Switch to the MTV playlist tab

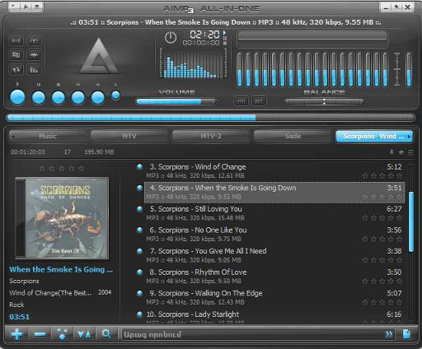click(x=129, y=136)
